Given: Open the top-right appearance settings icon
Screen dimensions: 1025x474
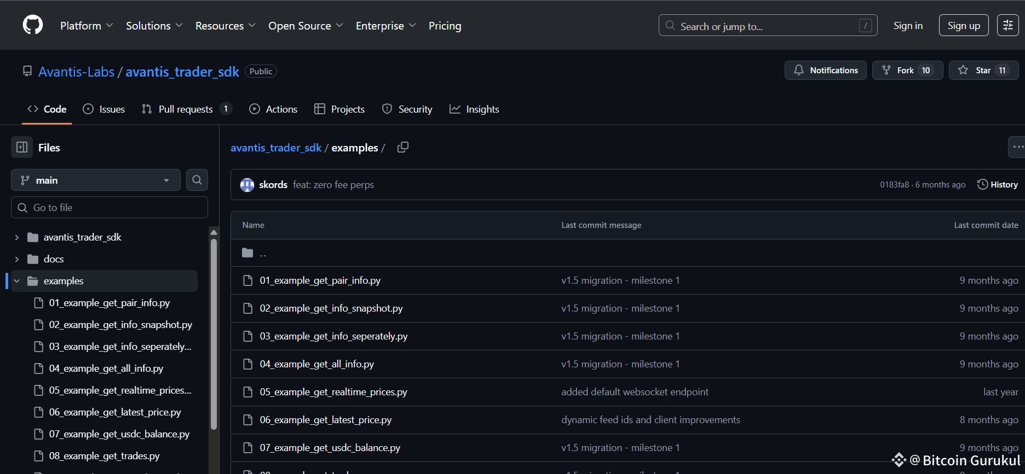Looking at the screenshot, I should 1007,26.
